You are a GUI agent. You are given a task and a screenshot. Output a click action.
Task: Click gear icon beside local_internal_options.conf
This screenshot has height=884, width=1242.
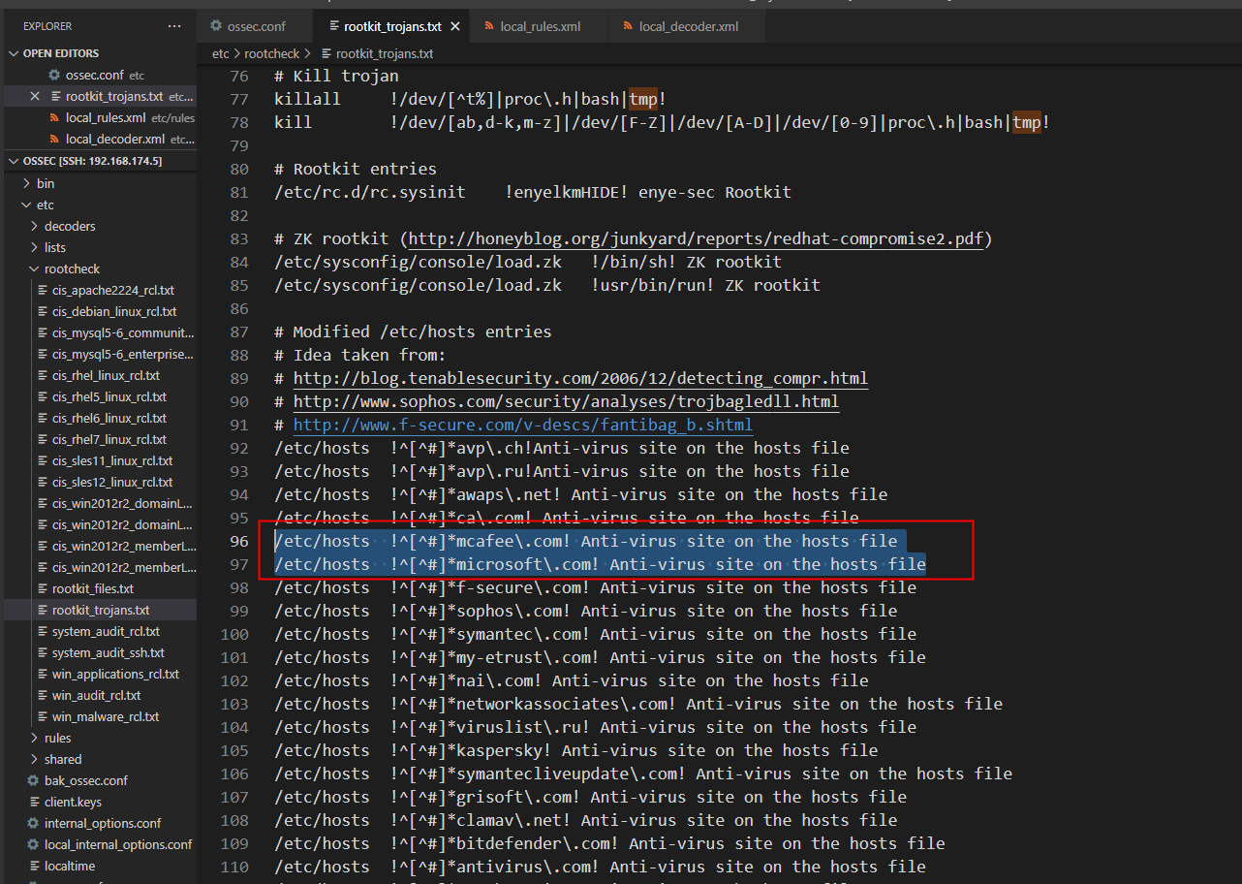pyautogui.click(x=34, y=844)
